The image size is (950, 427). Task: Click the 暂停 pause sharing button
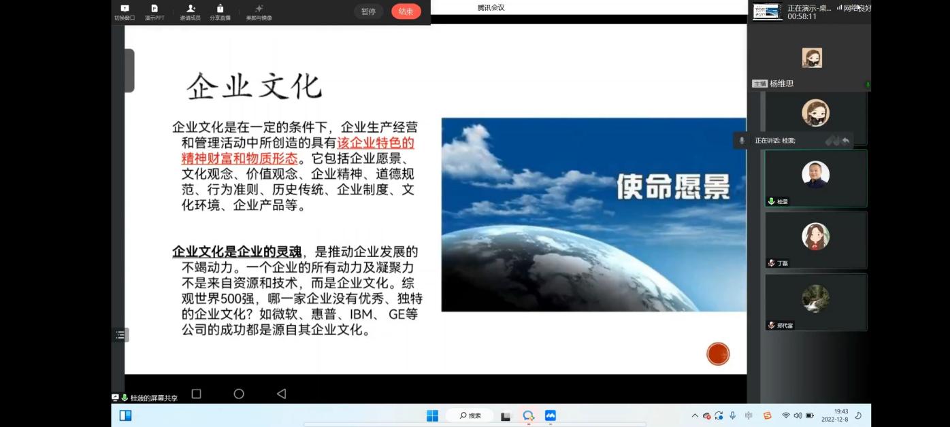368,12
